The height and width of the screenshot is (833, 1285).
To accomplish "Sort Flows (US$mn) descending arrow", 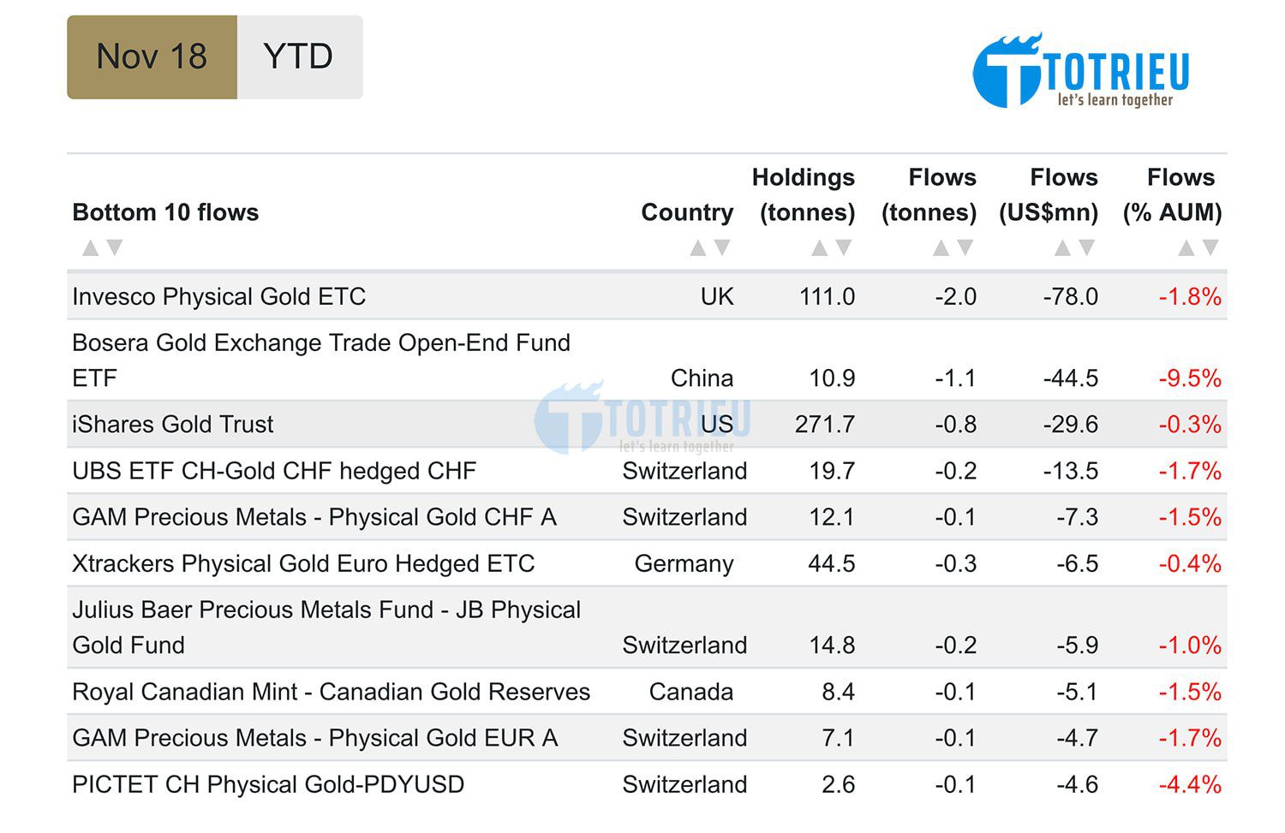I will (x=1087, y=247).
